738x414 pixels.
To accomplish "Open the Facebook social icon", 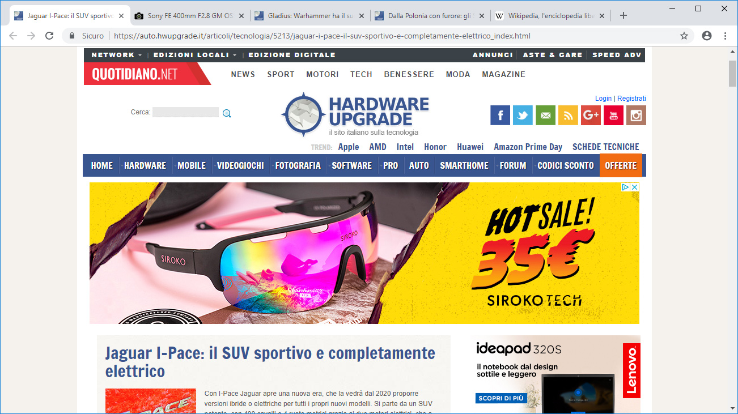I will point(500,116).
